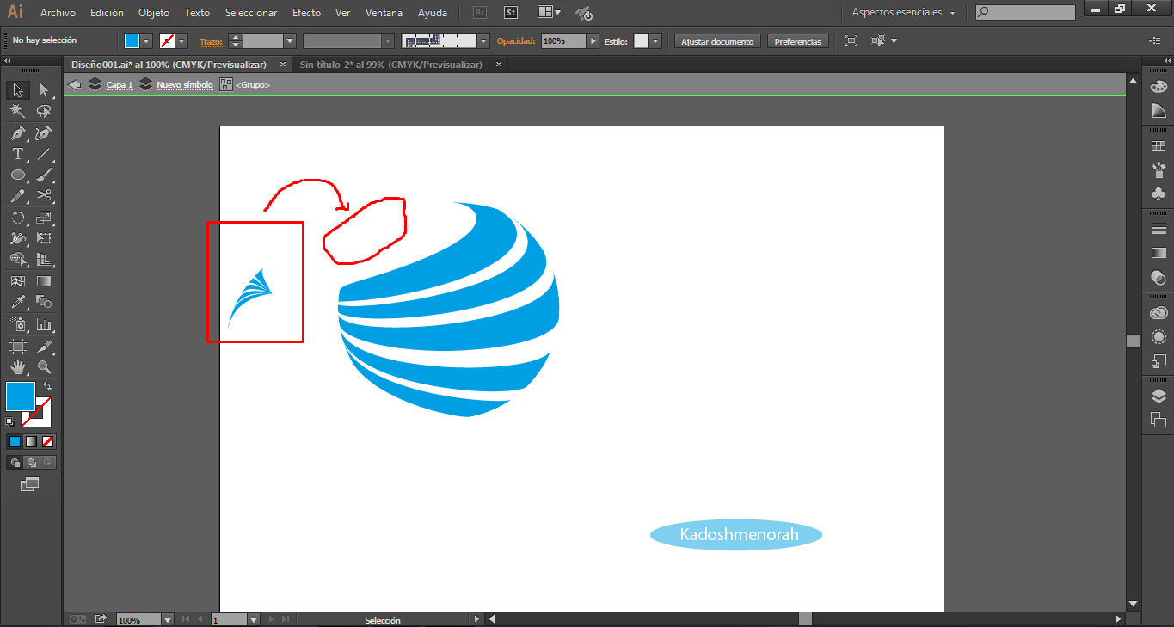Image resolution: width=1174 pixels, height=627 pixels.
Task: Enable Draw Normal mode
Action: 15,462
